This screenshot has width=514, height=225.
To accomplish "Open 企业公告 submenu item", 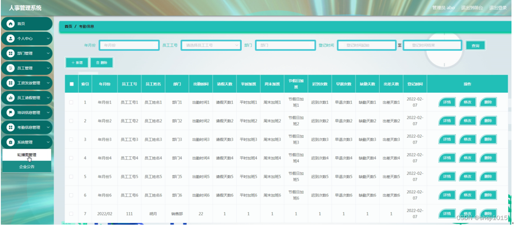I will click(x=27, y=166).
